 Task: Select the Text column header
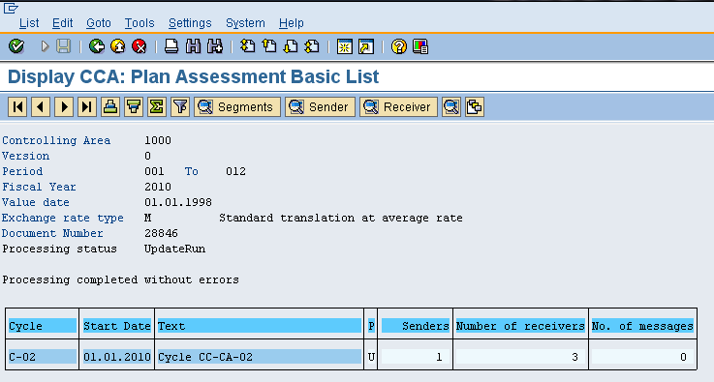(260, 326)
